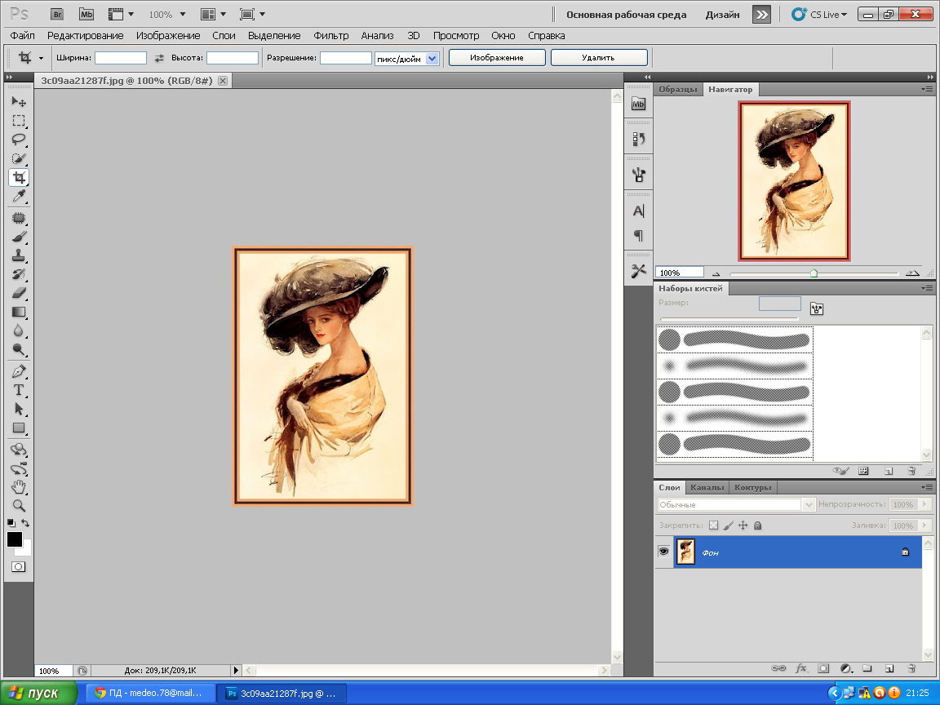Click the foreground color swatch

click(x=15, y=539)
